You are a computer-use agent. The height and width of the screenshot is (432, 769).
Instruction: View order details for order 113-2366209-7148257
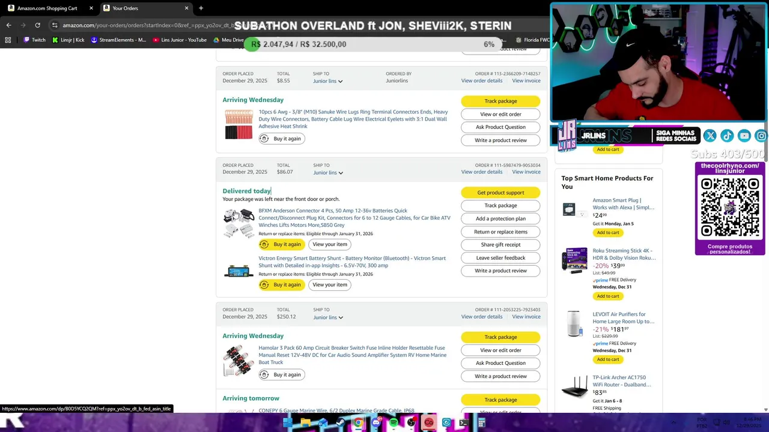tap(481, 80)
